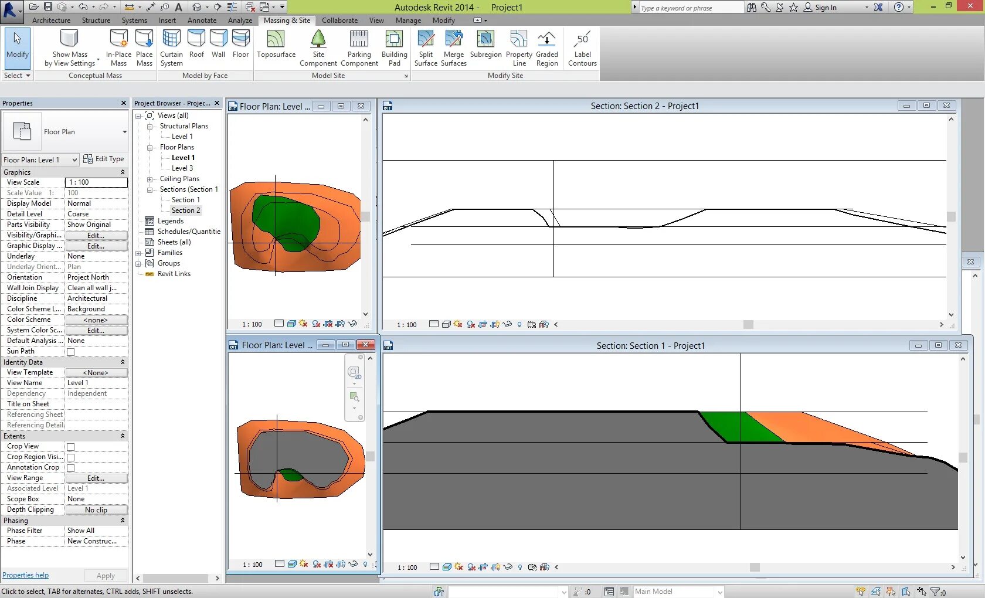Screen dimensions: 985x598
Task: Click the Sign In button
Action: click(820, 8)
